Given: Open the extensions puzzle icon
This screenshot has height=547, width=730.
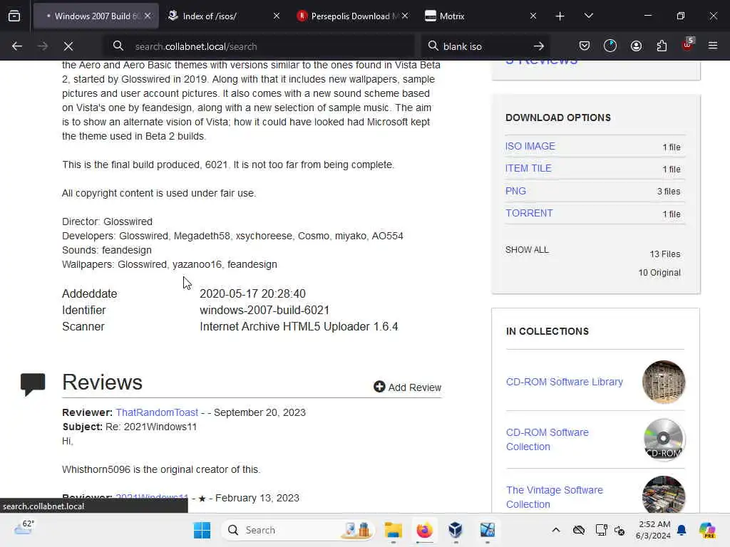Looking at the screenshot, I should [x=662, y=46].
